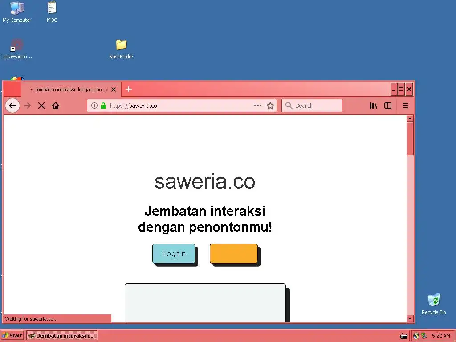Select the New Folder desktop icon
This screenshot has width=456, height=342.
point(121,49)
